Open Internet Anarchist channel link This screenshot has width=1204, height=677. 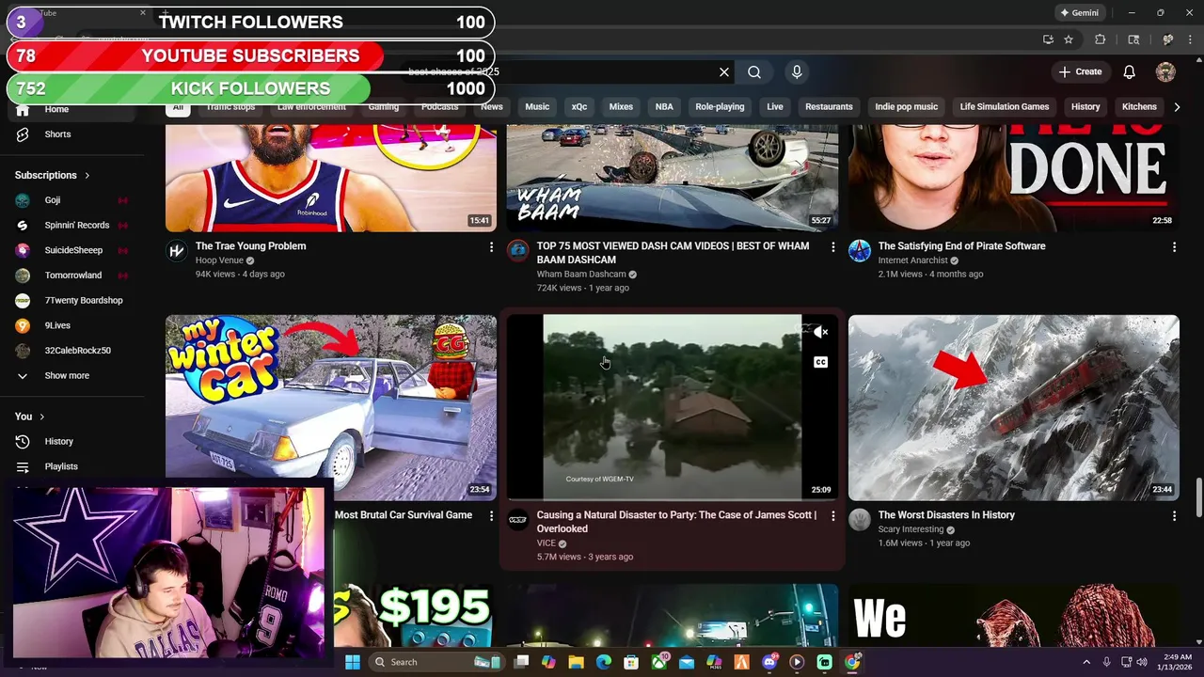912,260
